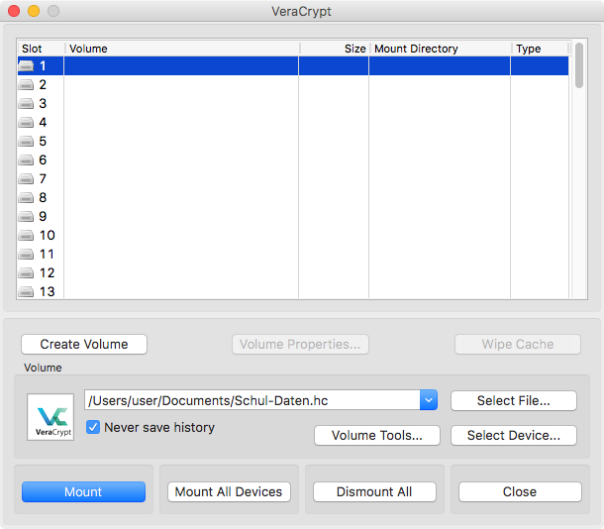604x529 pixels.
Task: Open the Volume Tools menu button
Action: point(377,435)
